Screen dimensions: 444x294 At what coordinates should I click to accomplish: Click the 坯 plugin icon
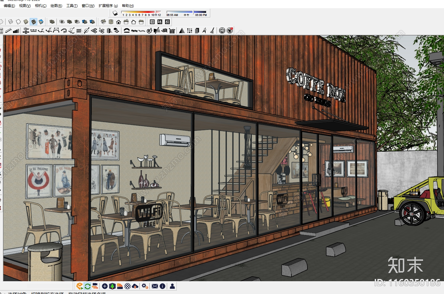point(160,22)
